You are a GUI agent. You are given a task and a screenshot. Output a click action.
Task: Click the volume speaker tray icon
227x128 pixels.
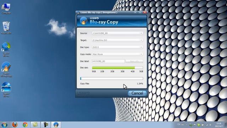coord(211,125)
